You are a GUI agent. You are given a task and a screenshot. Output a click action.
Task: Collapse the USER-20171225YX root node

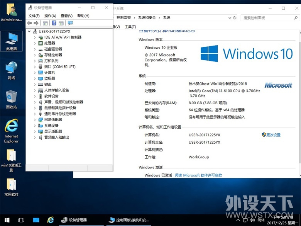pos(29,31)
